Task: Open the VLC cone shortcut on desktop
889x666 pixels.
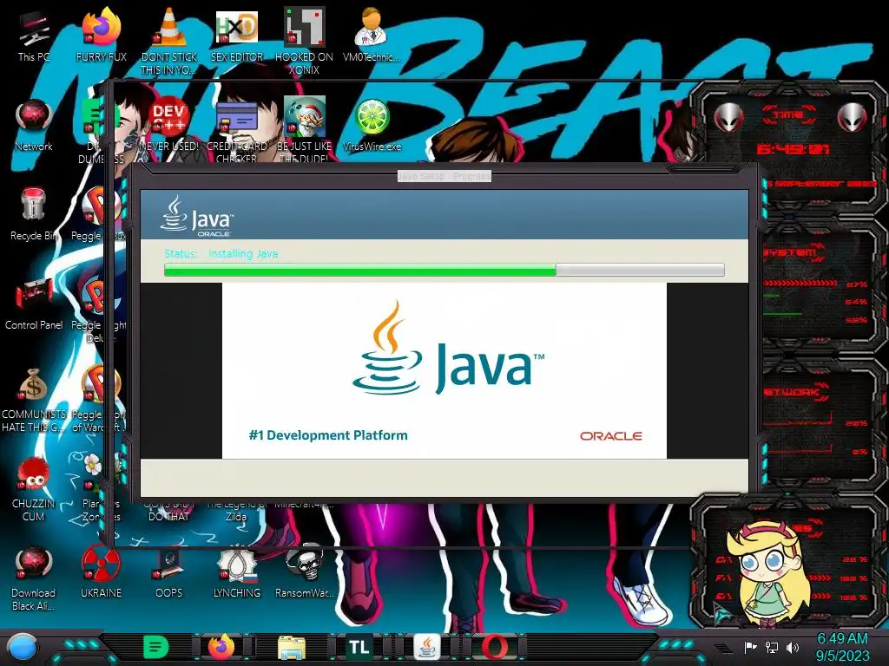Action: (x=169, y=40)
